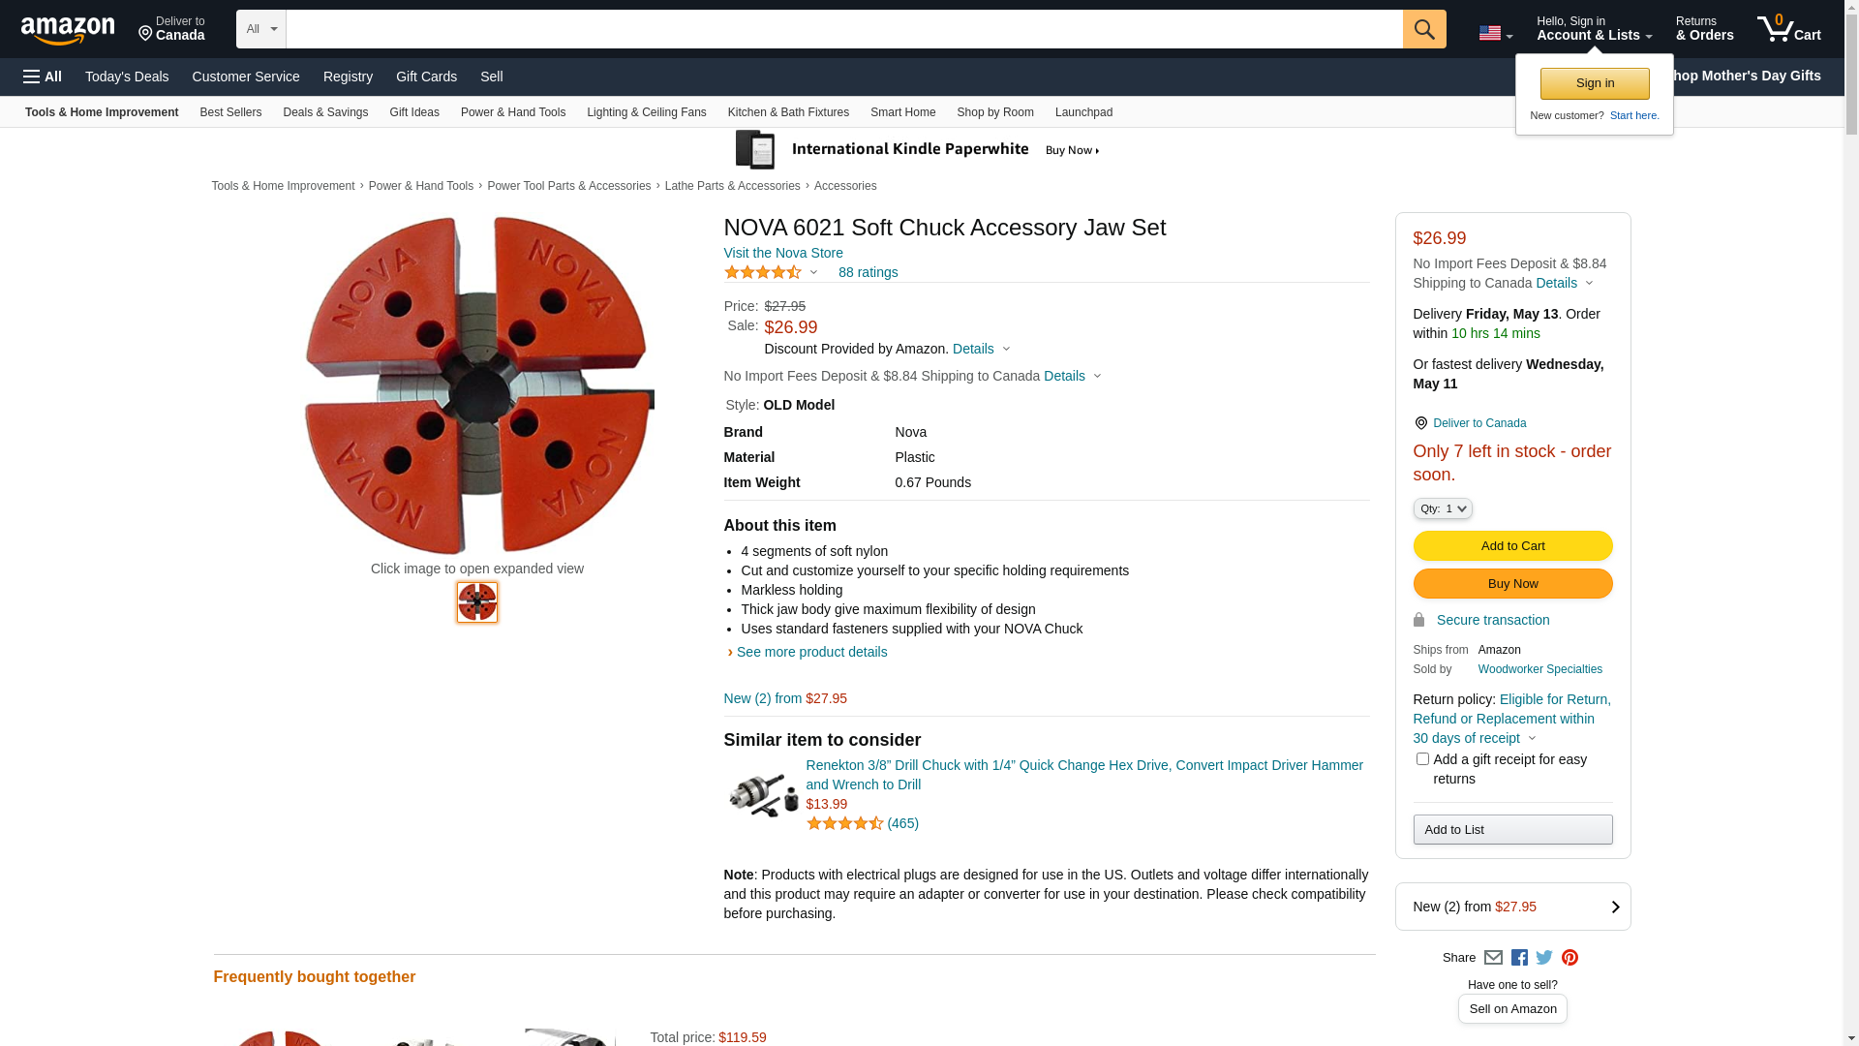Share product on Facebook
1859x1046 pixels.
[1519, 958]
